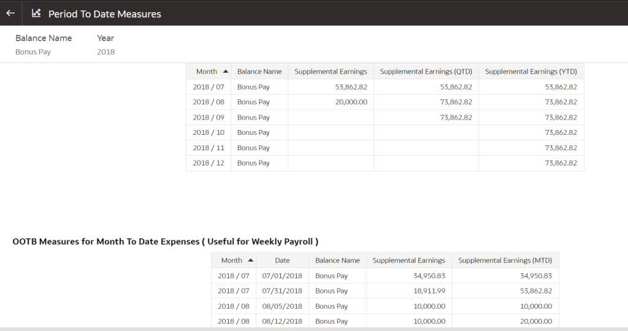
Task: Select Bonus Pay filter value
Action: (33, 52)
